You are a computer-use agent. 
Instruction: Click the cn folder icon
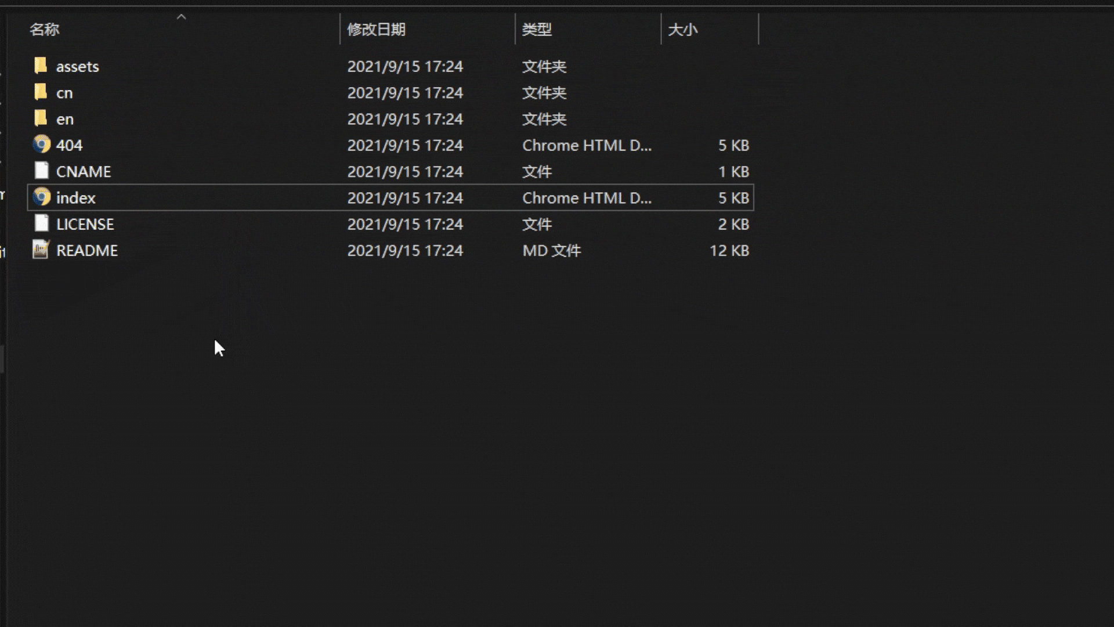pyautogui.click(x=41, y=92)
